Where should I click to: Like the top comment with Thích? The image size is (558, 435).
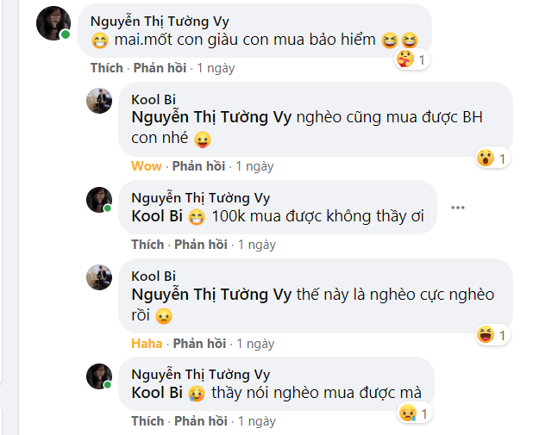coord(106,67)
